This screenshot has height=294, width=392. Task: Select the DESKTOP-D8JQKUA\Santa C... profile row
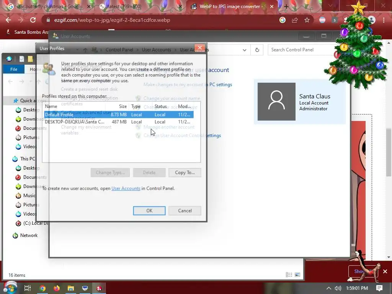(119, 122)
